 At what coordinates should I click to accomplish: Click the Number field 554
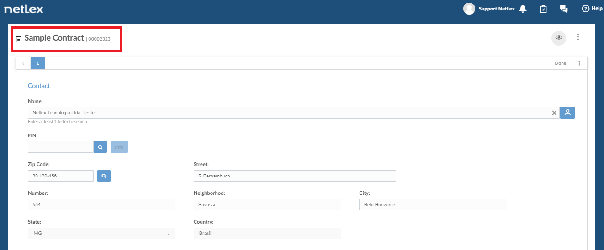coord(101,204)
